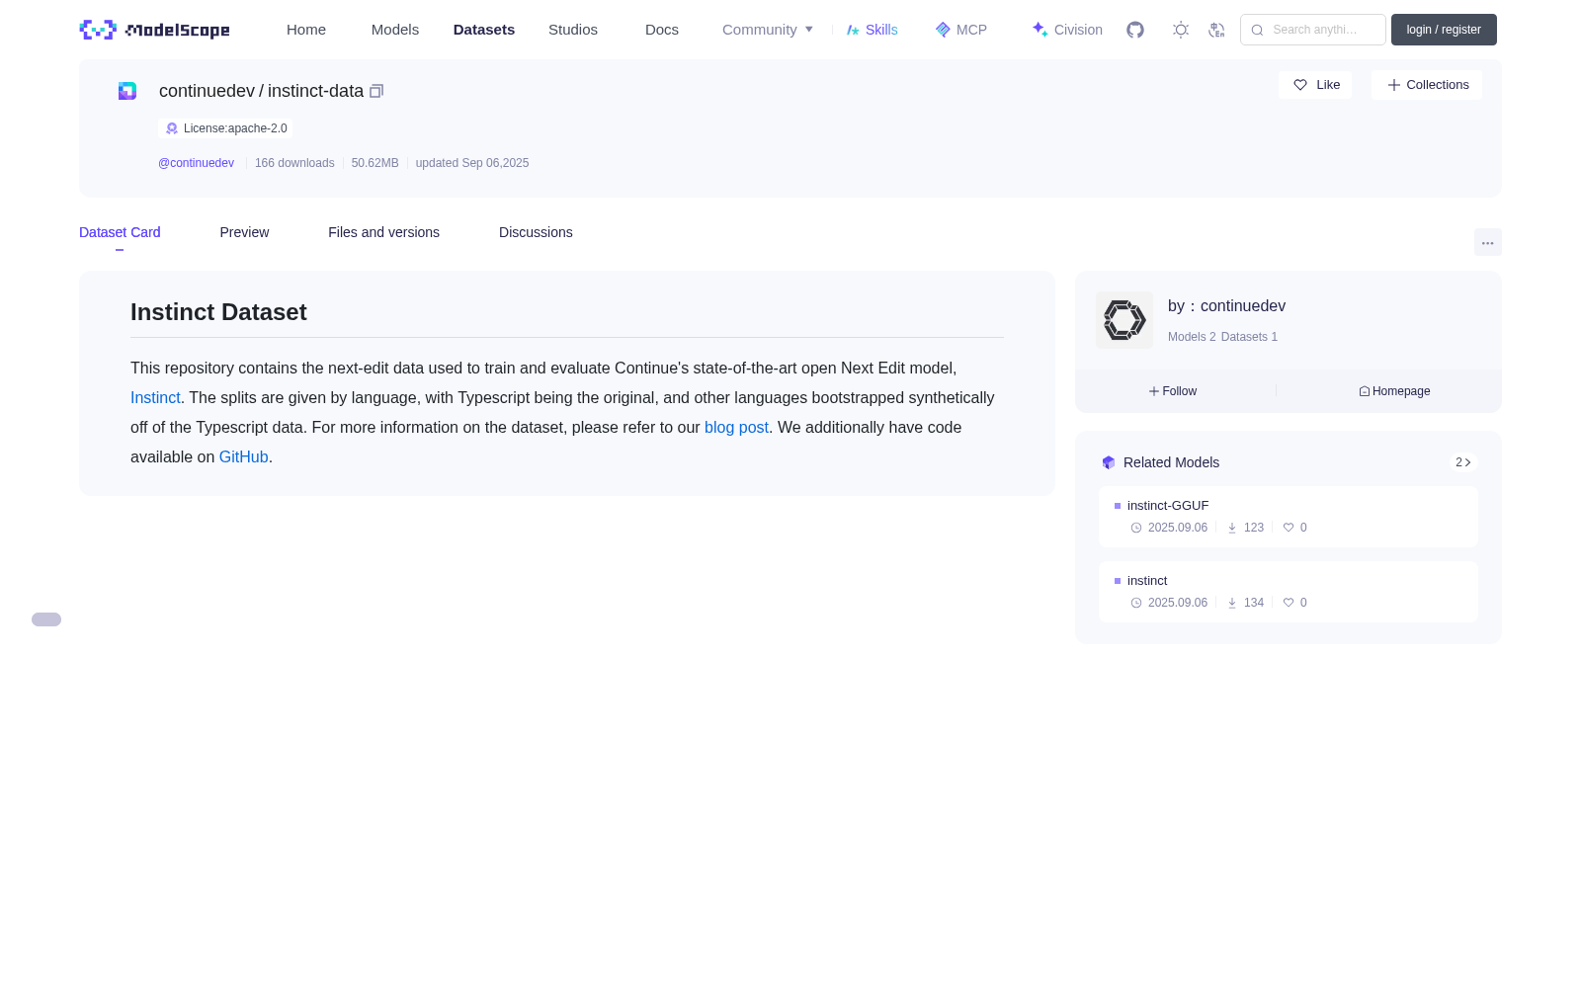Image resolution: width=1581 pixels, height=988 pixels.
Task: Click the floating pill widget on left edge
Action: 46,619
